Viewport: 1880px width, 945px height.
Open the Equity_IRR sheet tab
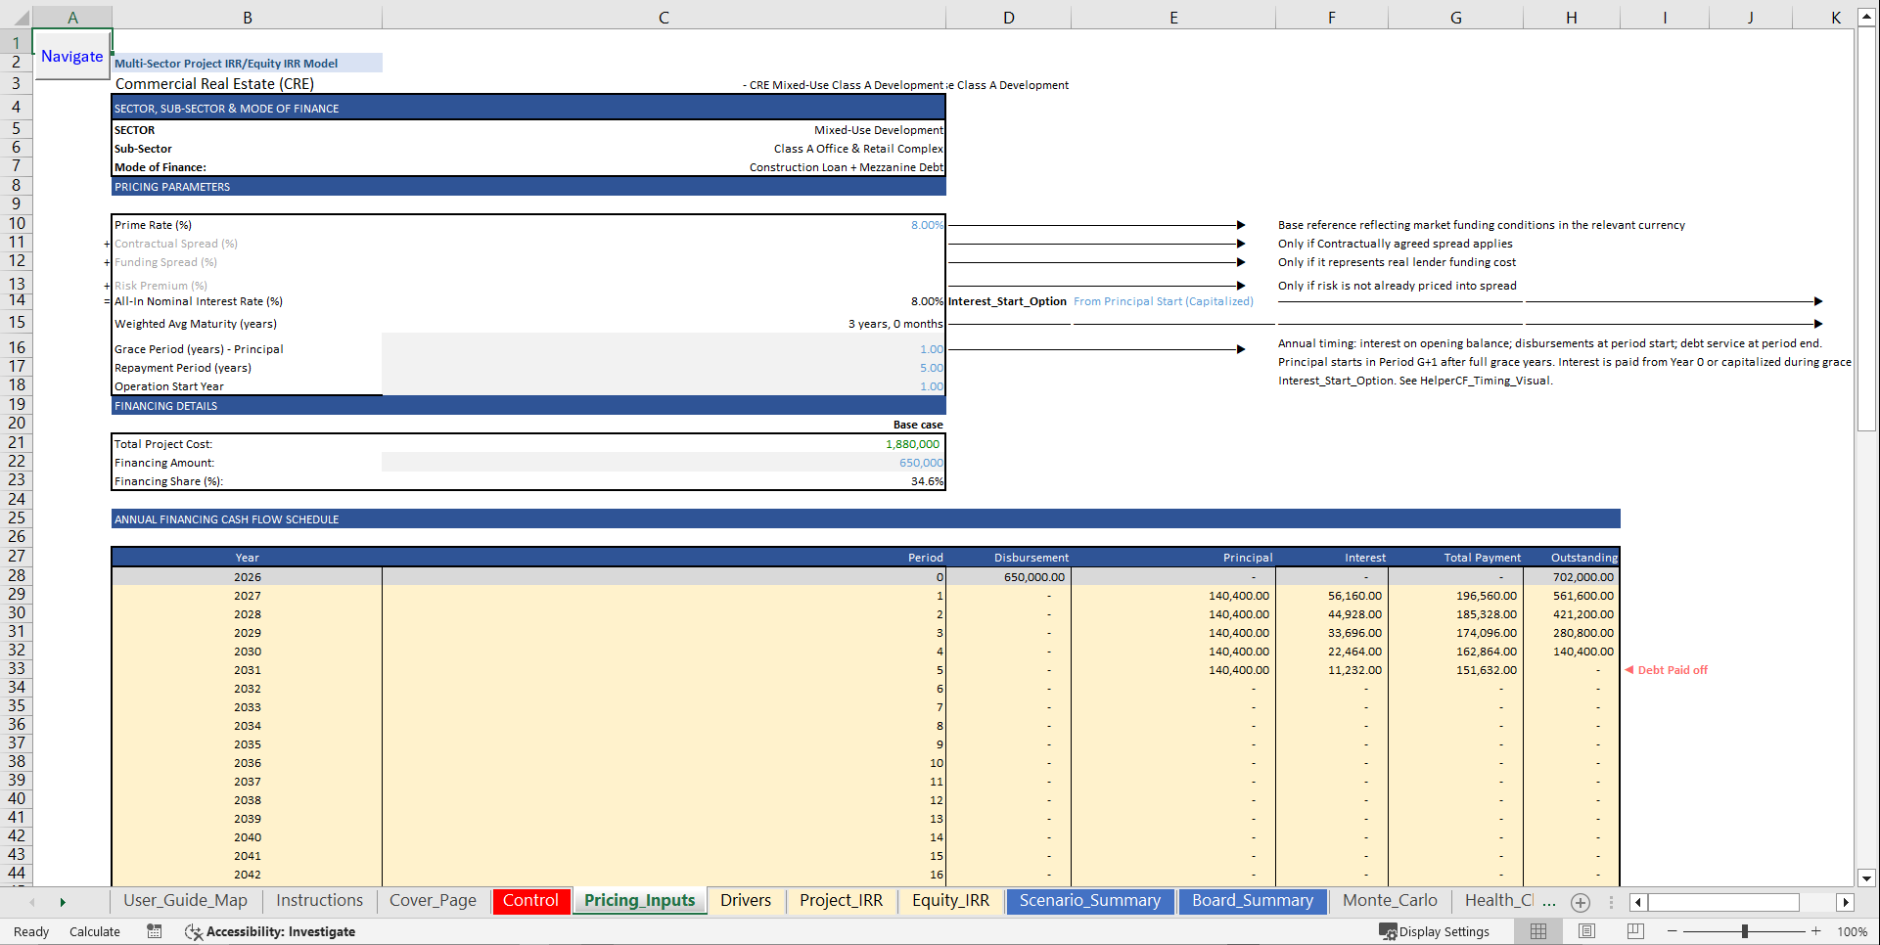click(950, 901)
